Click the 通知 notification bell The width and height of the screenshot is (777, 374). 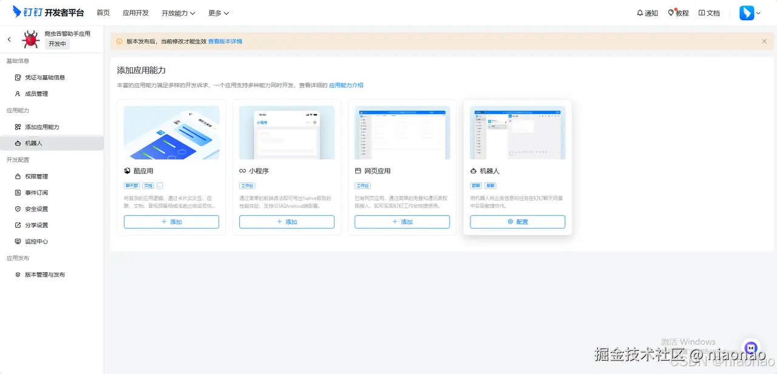point(646,13)
